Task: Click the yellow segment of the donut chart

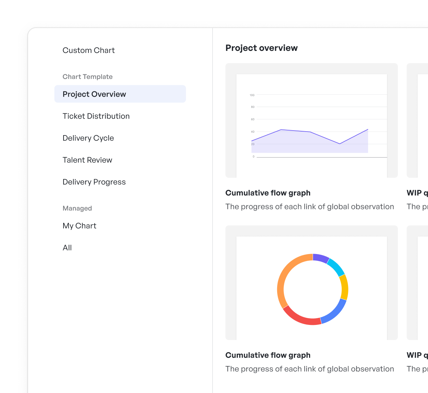Action: pos(345,287)
